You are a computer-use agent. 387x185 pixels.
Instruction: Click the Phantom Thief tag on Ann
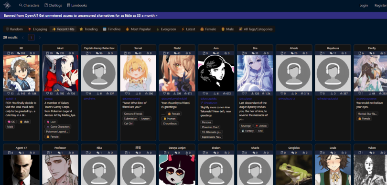click(210, 127)
